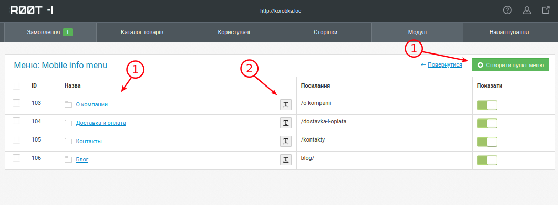Click the Назва column header
This screenshot has width=558, height=205.
point(73,85)
